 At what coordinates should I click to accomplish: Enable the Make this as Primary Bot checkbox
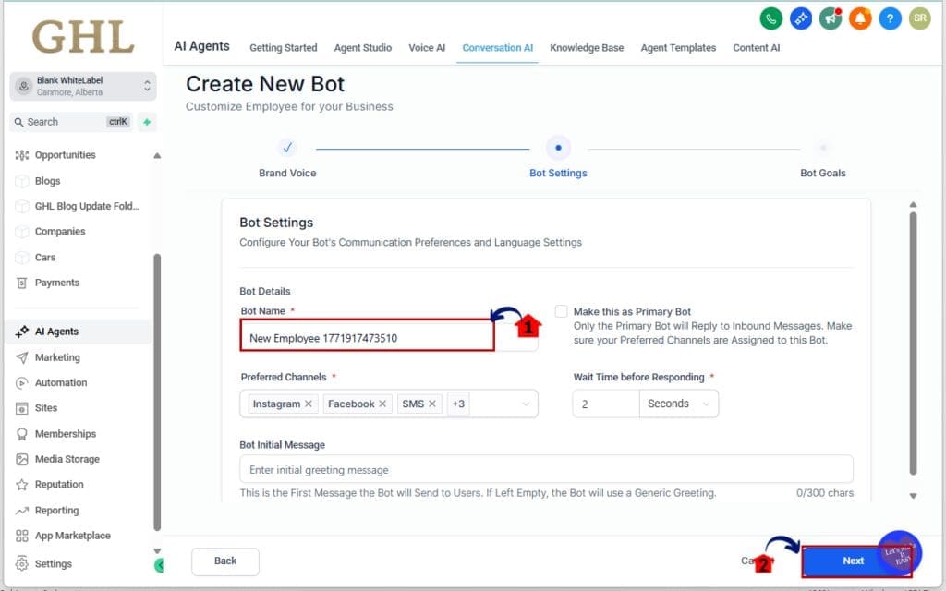coord(561,312)
